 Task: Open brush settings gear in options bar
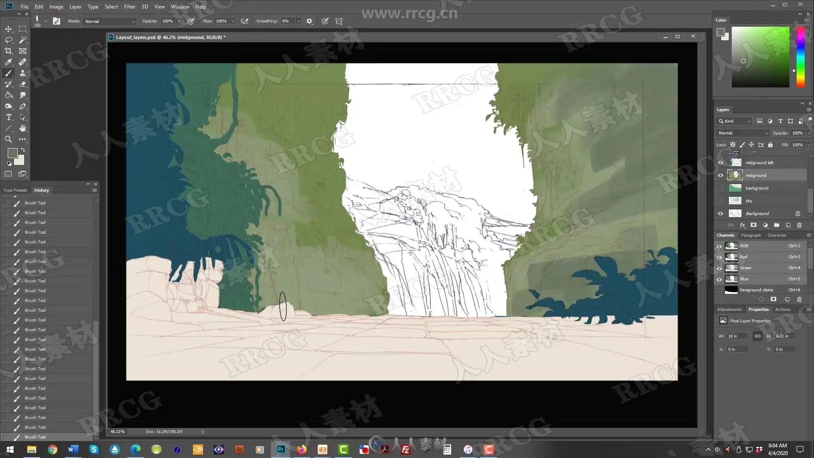point(309,21)
